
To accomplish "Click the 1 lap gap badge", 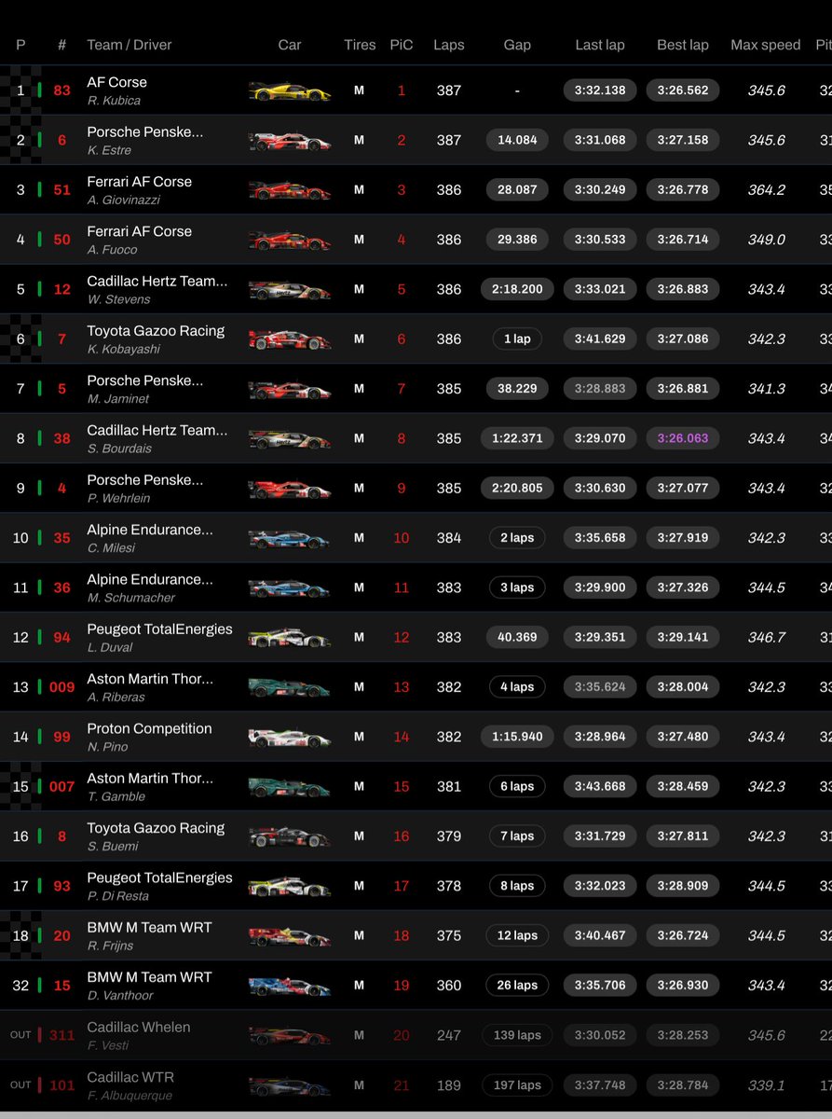I will point(517,338).
